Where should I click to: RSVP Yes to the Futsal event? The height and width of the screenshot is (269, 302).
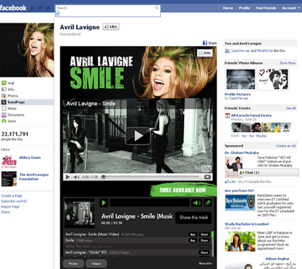click(x=244, y=136)
